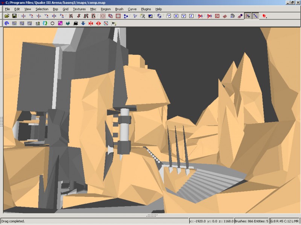
Task: Click the black hexagon outline icon
Action: click(x=52, y=23)
